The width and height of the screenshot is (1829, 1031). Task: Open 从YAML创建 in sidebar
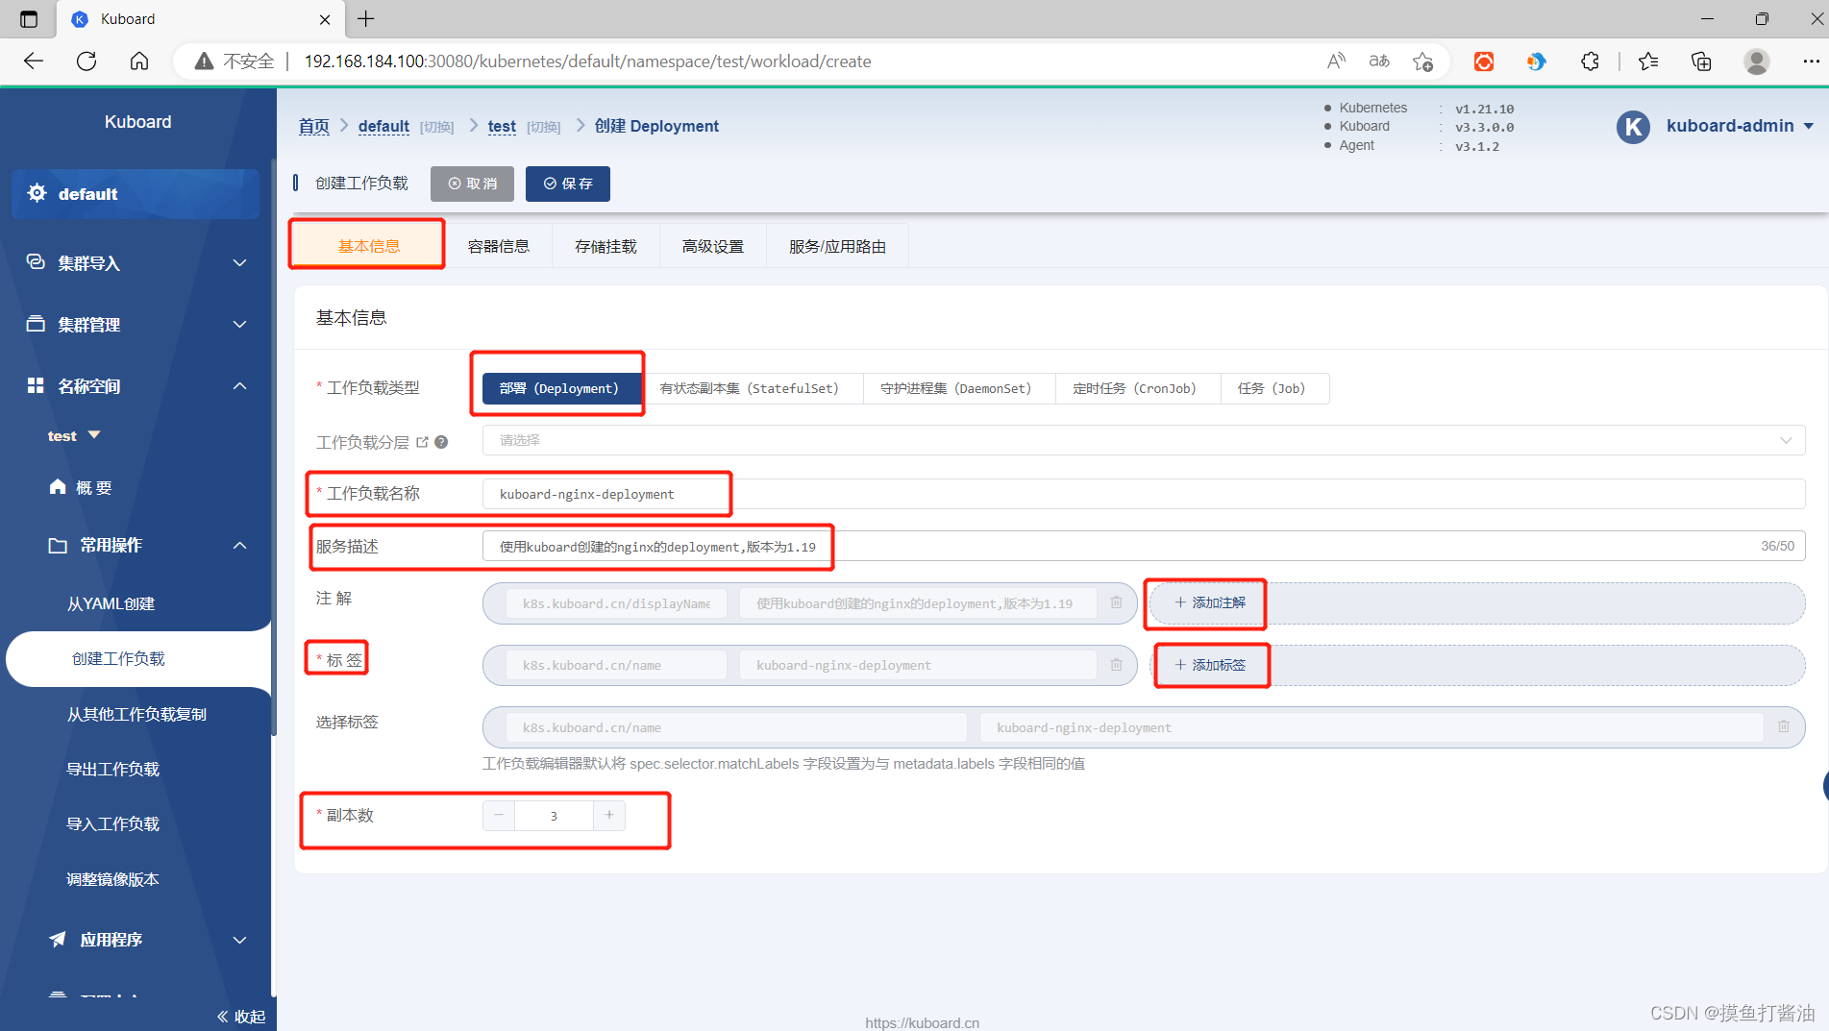pyautogui.click(x=111, y=604)
